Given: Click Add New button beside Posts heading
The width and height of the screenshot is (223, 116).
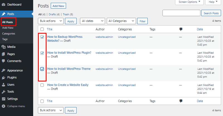Looking at the screenshot, I should (58, 6).
